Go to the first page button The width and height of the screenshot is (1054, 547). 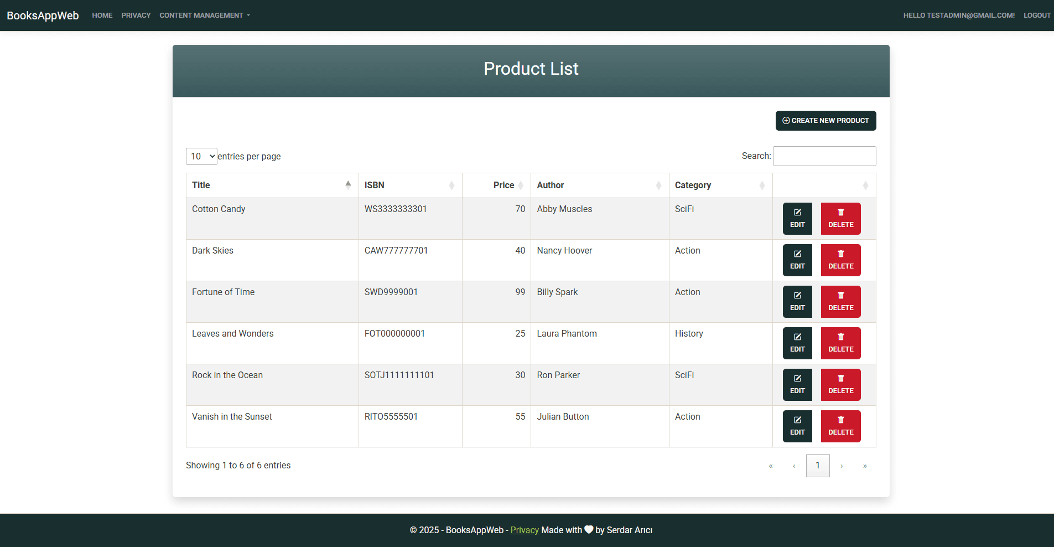click(x=771, y=466)
